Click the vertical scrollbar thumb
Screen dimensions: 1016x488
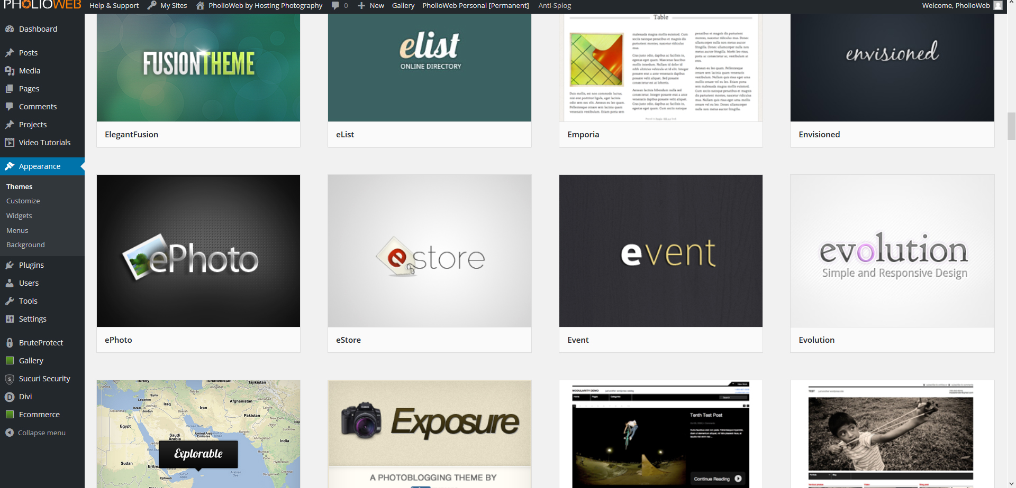(1011, 126)
